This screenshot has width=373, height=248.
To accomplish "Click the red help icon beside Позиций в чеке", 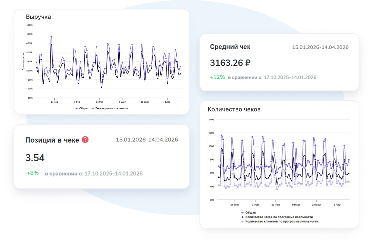I will (x=85, y=140).
